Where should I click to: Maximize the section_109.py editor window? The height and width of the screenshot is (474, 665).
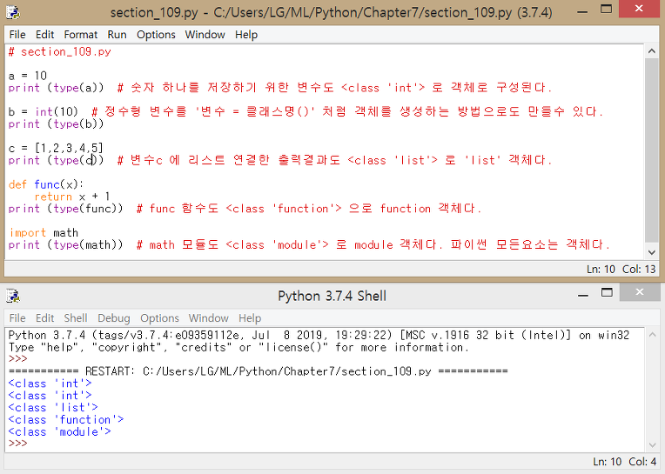pyautogui.click(x=607, y=10)
